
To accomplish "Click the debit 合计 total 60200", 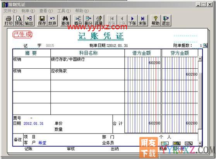I will point(154,123).
